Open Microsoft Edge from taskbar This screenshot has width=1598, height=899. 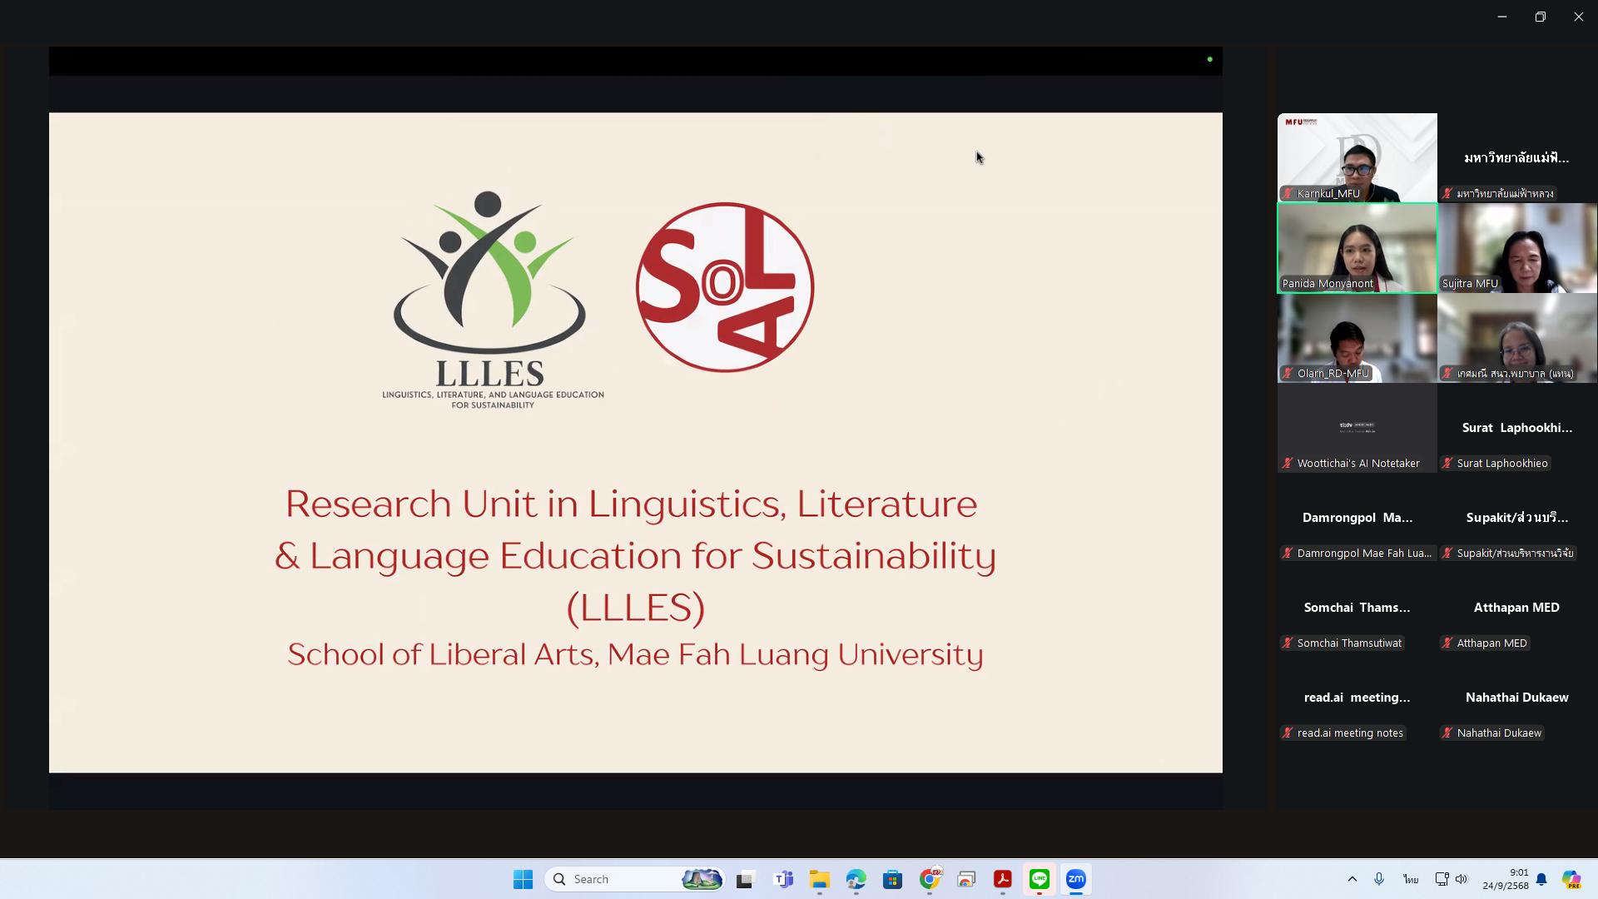(x=856, y=879)
